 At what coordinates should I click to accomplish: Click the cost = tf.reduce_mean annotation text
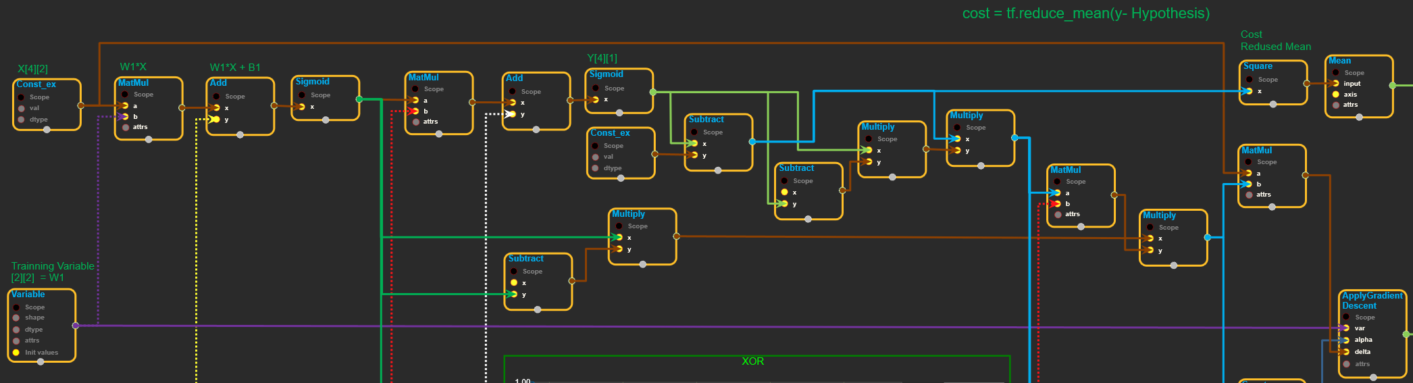(1085, 14)
